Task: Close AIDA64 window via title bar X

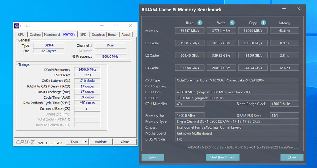Action: pyautogui.click(x=299, y=9)
